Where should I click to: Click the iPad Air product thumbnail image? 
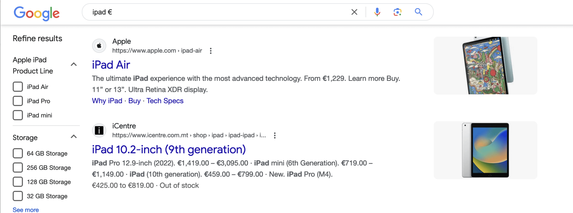(x=485, y=65)
